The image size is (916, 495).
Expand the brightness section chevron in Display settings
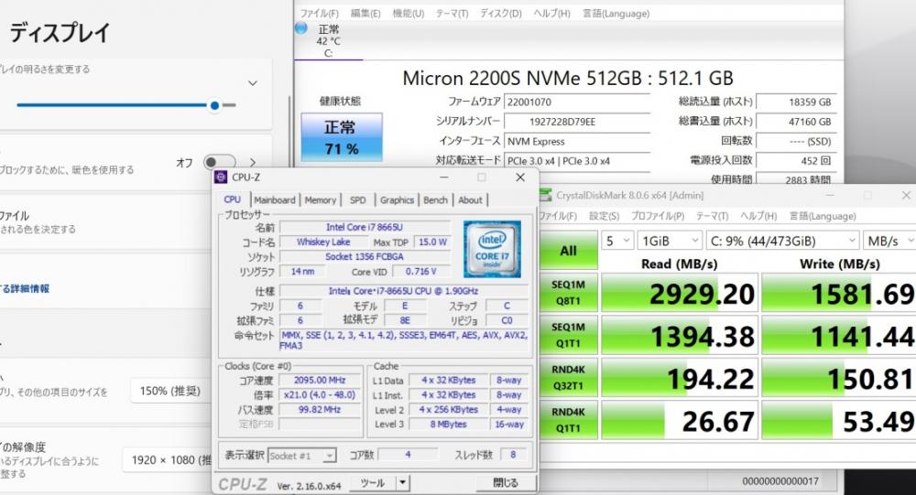[x=253, y=83]
